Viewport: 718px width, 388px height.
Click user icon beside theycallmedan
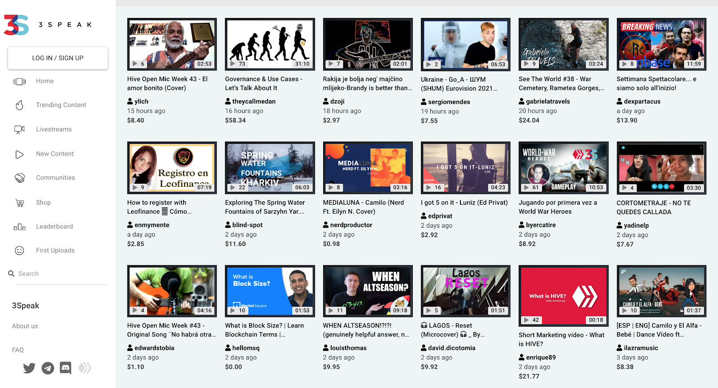228,101
